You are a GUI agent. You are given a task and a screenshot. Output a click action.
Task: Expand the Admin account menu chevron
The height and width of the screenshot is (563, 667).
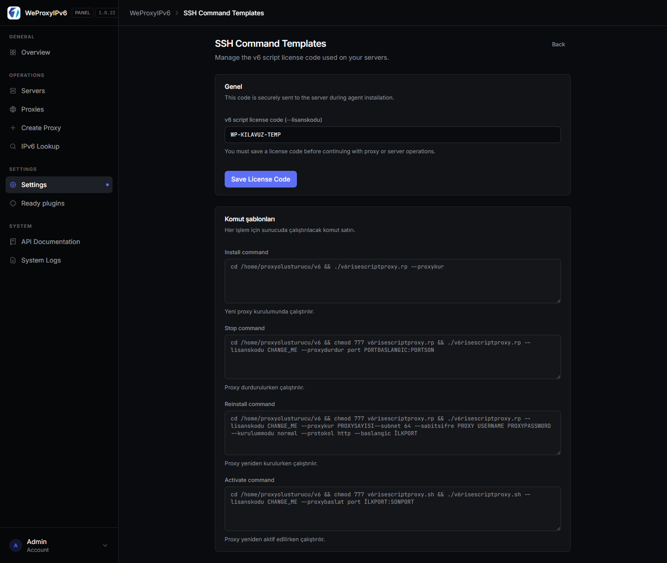point(105,545)
